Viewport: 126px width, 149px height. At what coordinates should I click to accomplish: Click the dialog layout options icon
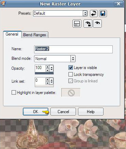tap(77, 24)
